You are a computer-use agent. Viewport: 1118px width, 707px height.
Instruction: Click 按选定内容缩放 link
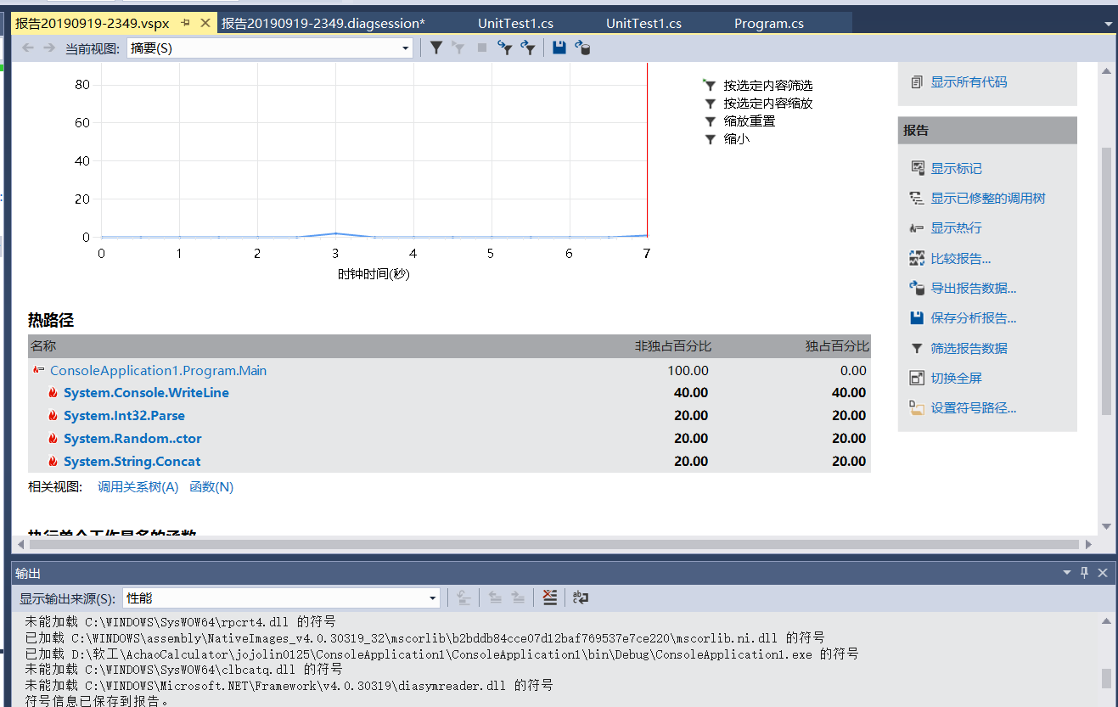tap(768, 104)
